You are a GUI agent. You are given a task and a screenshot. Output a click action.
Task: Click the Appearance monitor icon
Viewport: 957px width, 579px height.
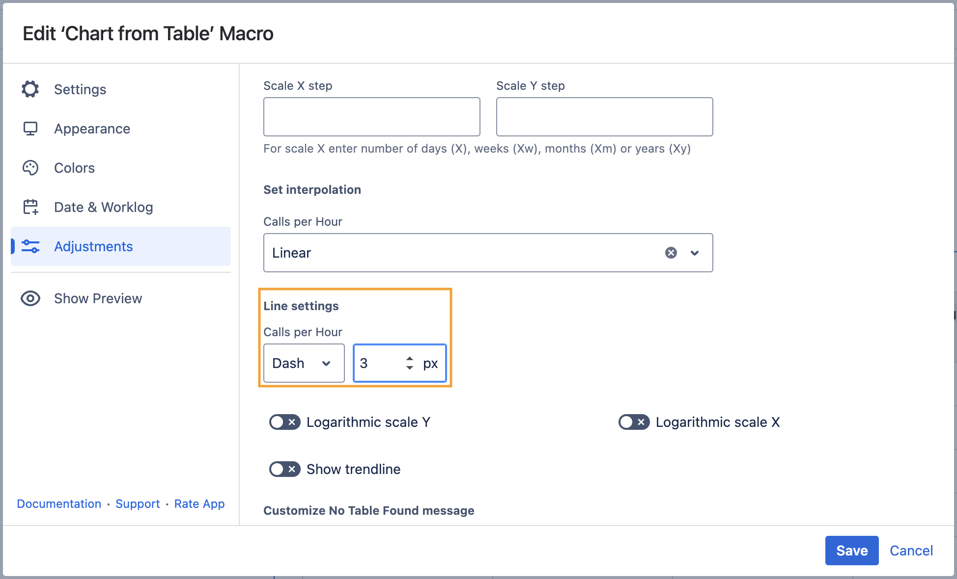(30, 129)
